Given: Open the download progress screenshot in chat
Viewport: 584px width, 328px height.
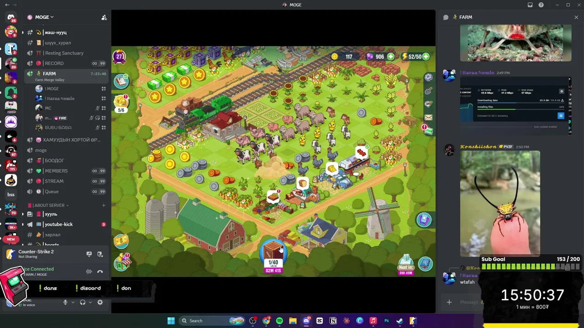Looking at the screenshot, I should point(516,106).
